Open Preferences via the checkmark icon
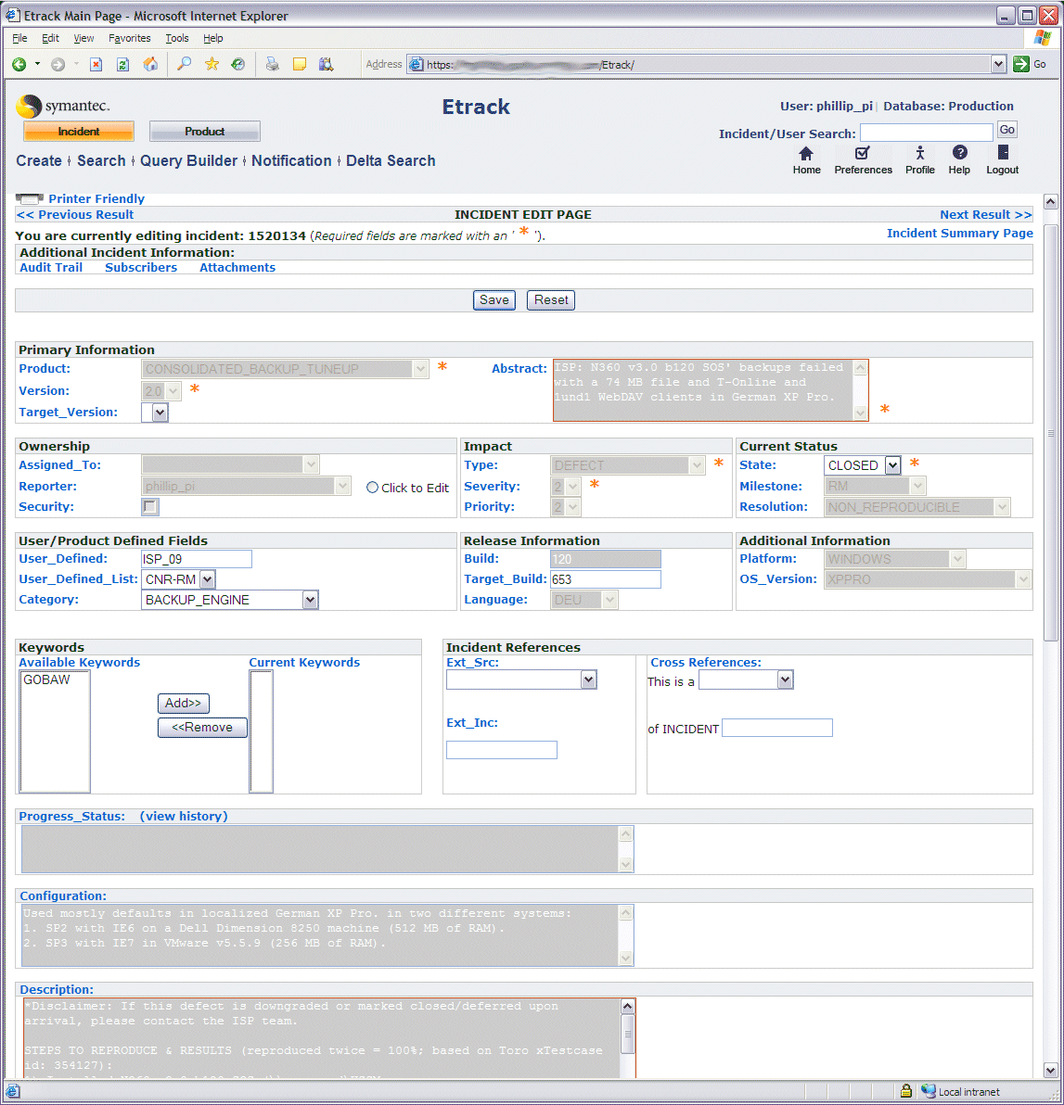The height and width of the screenshot is (1105, 1064). coord(862,154)
